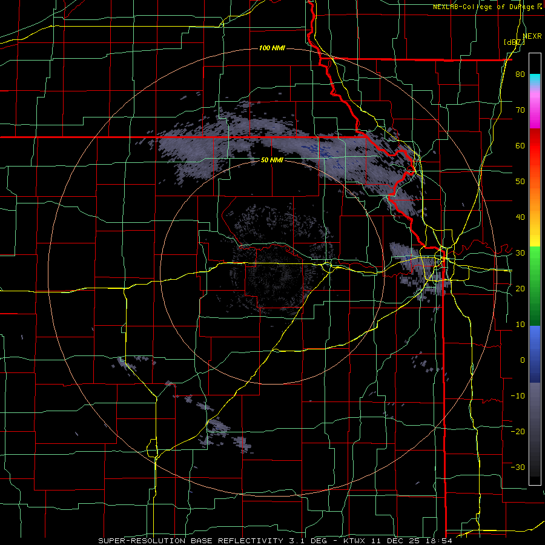This screenshot has width=545, height=545.
Task: Click the 60 value on the color scale
Action: click(x=520, y=145)
